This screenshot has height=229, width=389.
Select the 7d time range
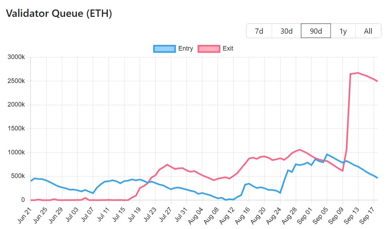click(x=259, y=31)
